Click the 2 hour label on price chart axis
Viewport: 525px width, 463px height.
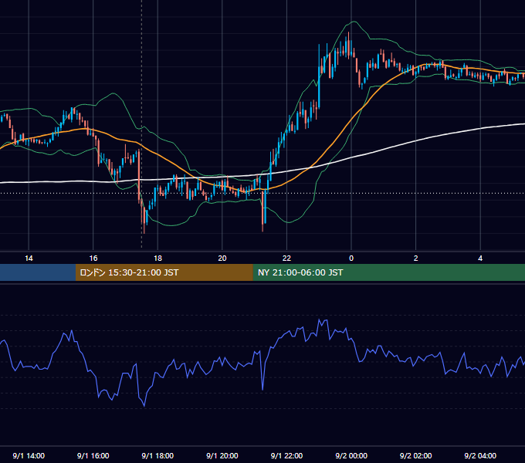pyautogui.click(x=416, y=259)
